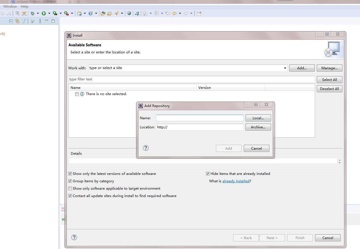The width and height of the screenshot is (360, 249).
Task: Click the 'Deselect All' button
Action: (x=329, y=89)
